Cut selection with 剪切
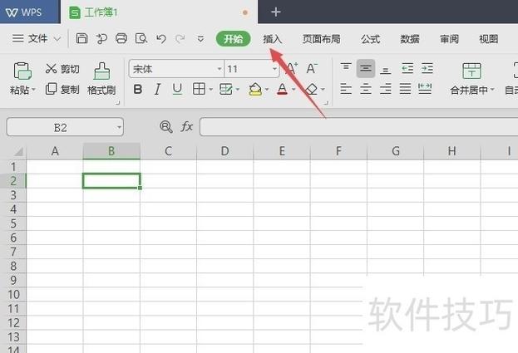Viewport: 518px width, 353px height. click(62, 69)
